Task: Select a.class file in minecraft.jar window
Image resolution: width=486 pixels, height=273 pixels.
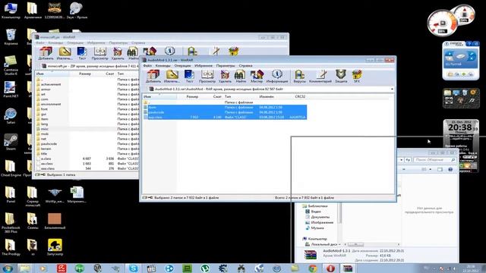Action: [x=46, y=158]
